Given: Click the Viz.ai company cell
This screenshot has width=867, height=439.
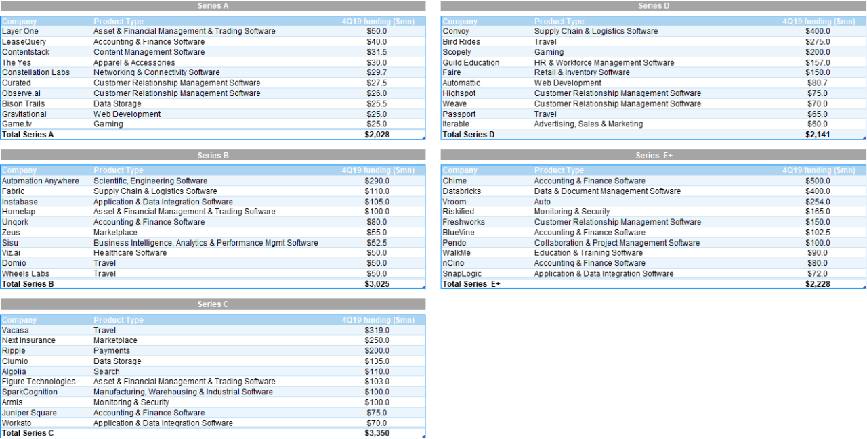Looking at the screenshot, I should click(x=13, y=253).
